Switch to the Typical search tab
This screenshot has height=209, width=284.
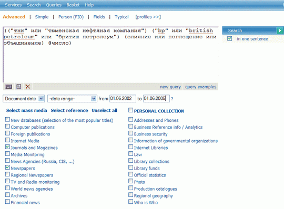tap(121, 17)
